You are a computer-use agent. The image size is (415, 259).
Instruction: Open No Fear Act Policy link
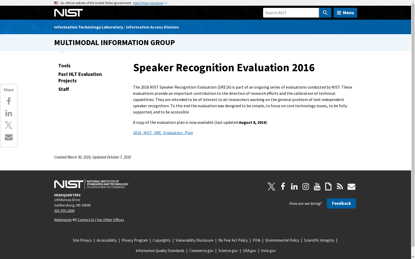point(233,240)
